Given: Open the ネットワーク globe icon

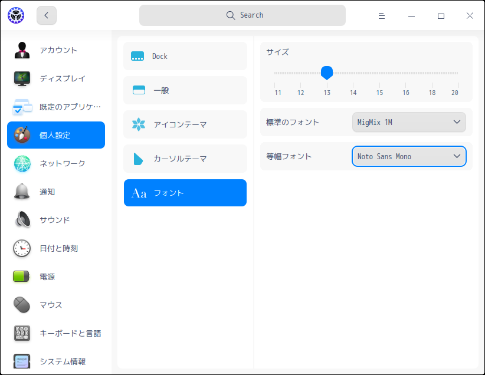Looking at the screenshot, I should pos(22,163).
